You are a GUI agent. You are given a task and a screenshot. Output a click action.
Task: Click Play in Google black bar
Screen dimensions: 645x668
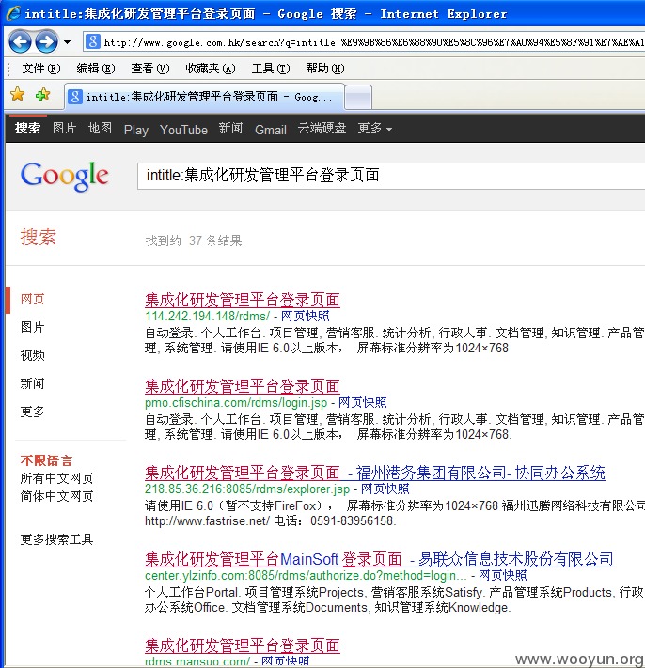point(136,130)
